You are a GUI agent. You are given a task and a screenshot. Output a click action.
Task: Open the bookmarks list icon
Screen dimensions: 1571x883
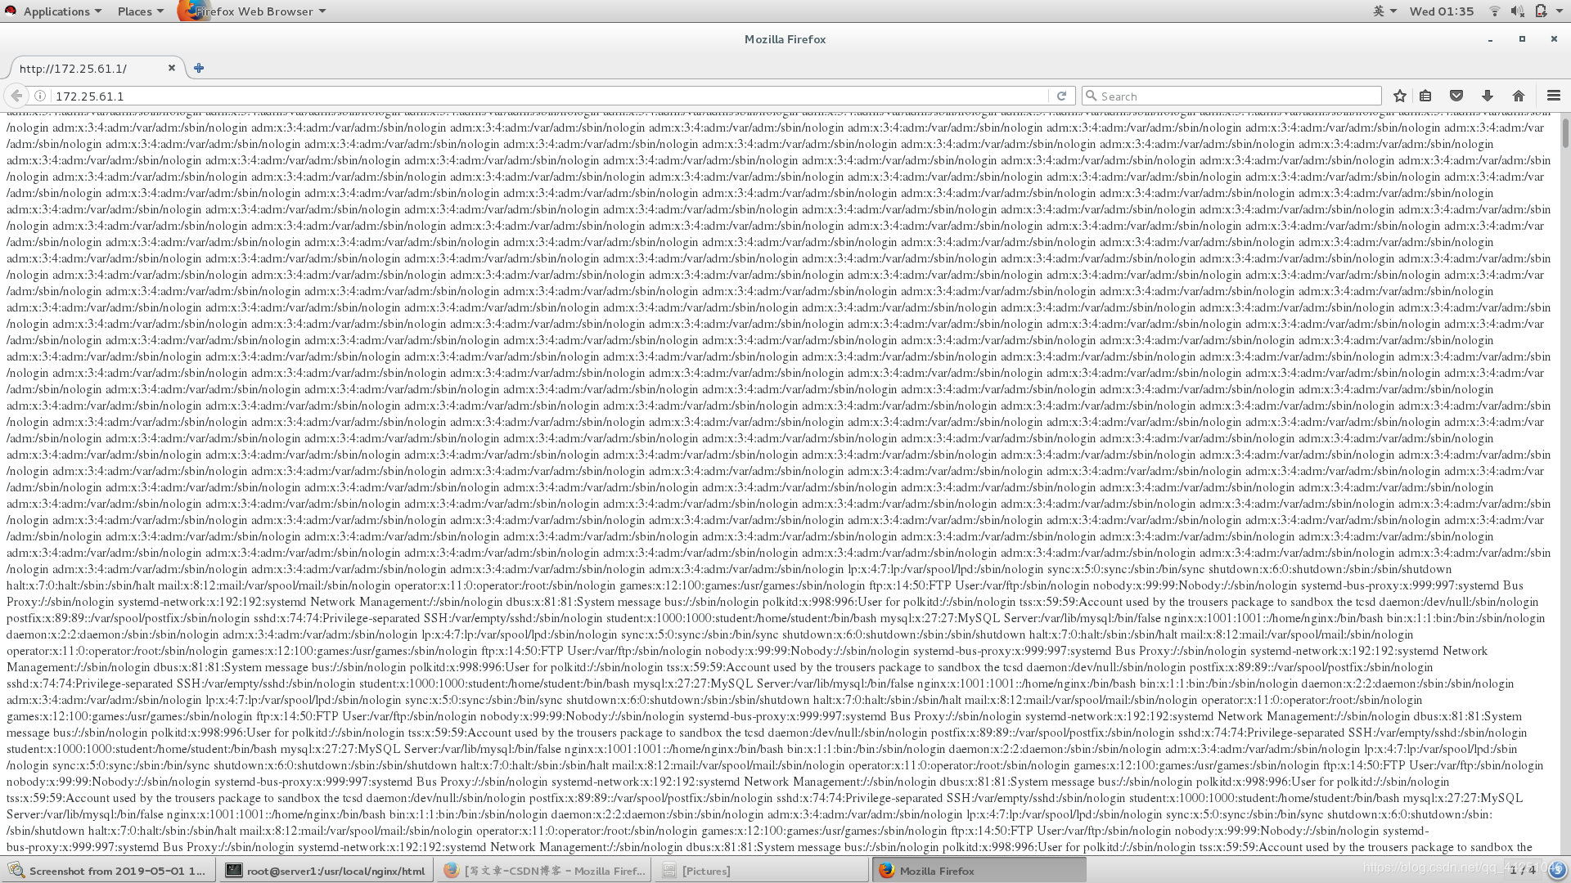pos(1425,96)
